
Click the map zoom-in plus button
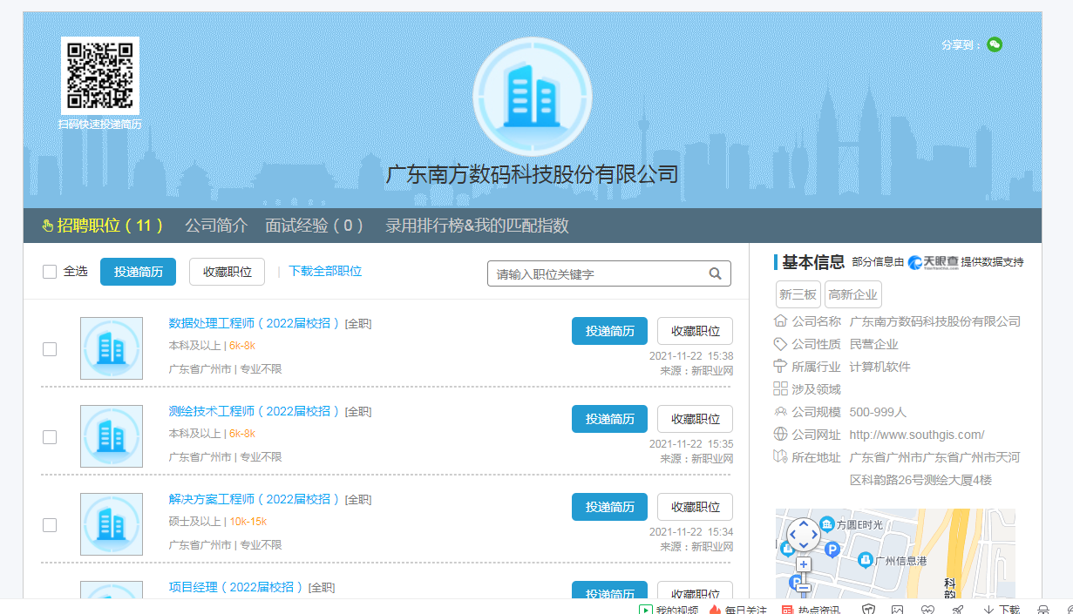[803, 564]
